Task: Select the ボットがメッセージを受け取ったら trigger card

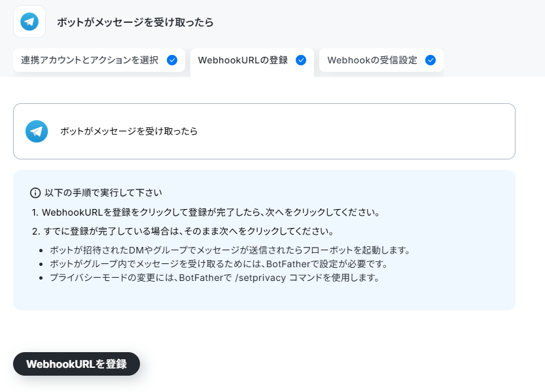Action: [264, 131]
